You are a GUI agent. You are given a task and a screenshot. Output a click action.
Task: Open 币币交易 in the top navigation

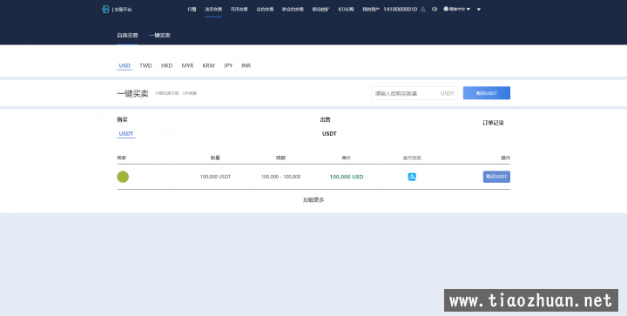(239, 10)
